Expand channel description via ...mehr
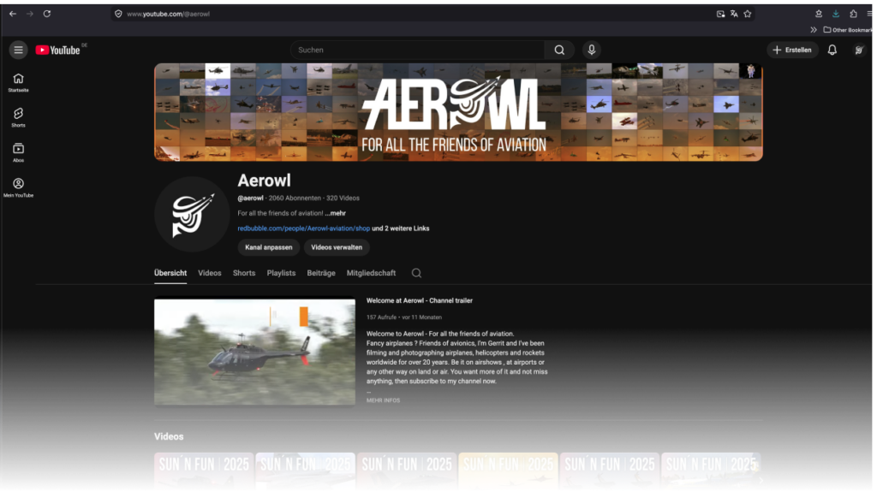 point(336,213)
